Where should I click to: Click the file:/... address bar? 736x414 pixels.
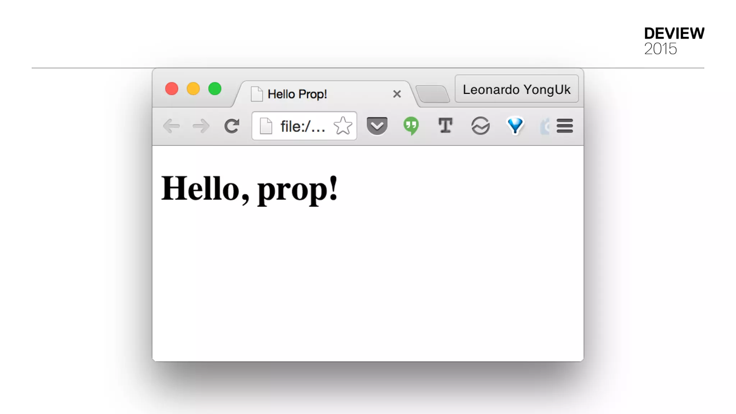[304, 126]
